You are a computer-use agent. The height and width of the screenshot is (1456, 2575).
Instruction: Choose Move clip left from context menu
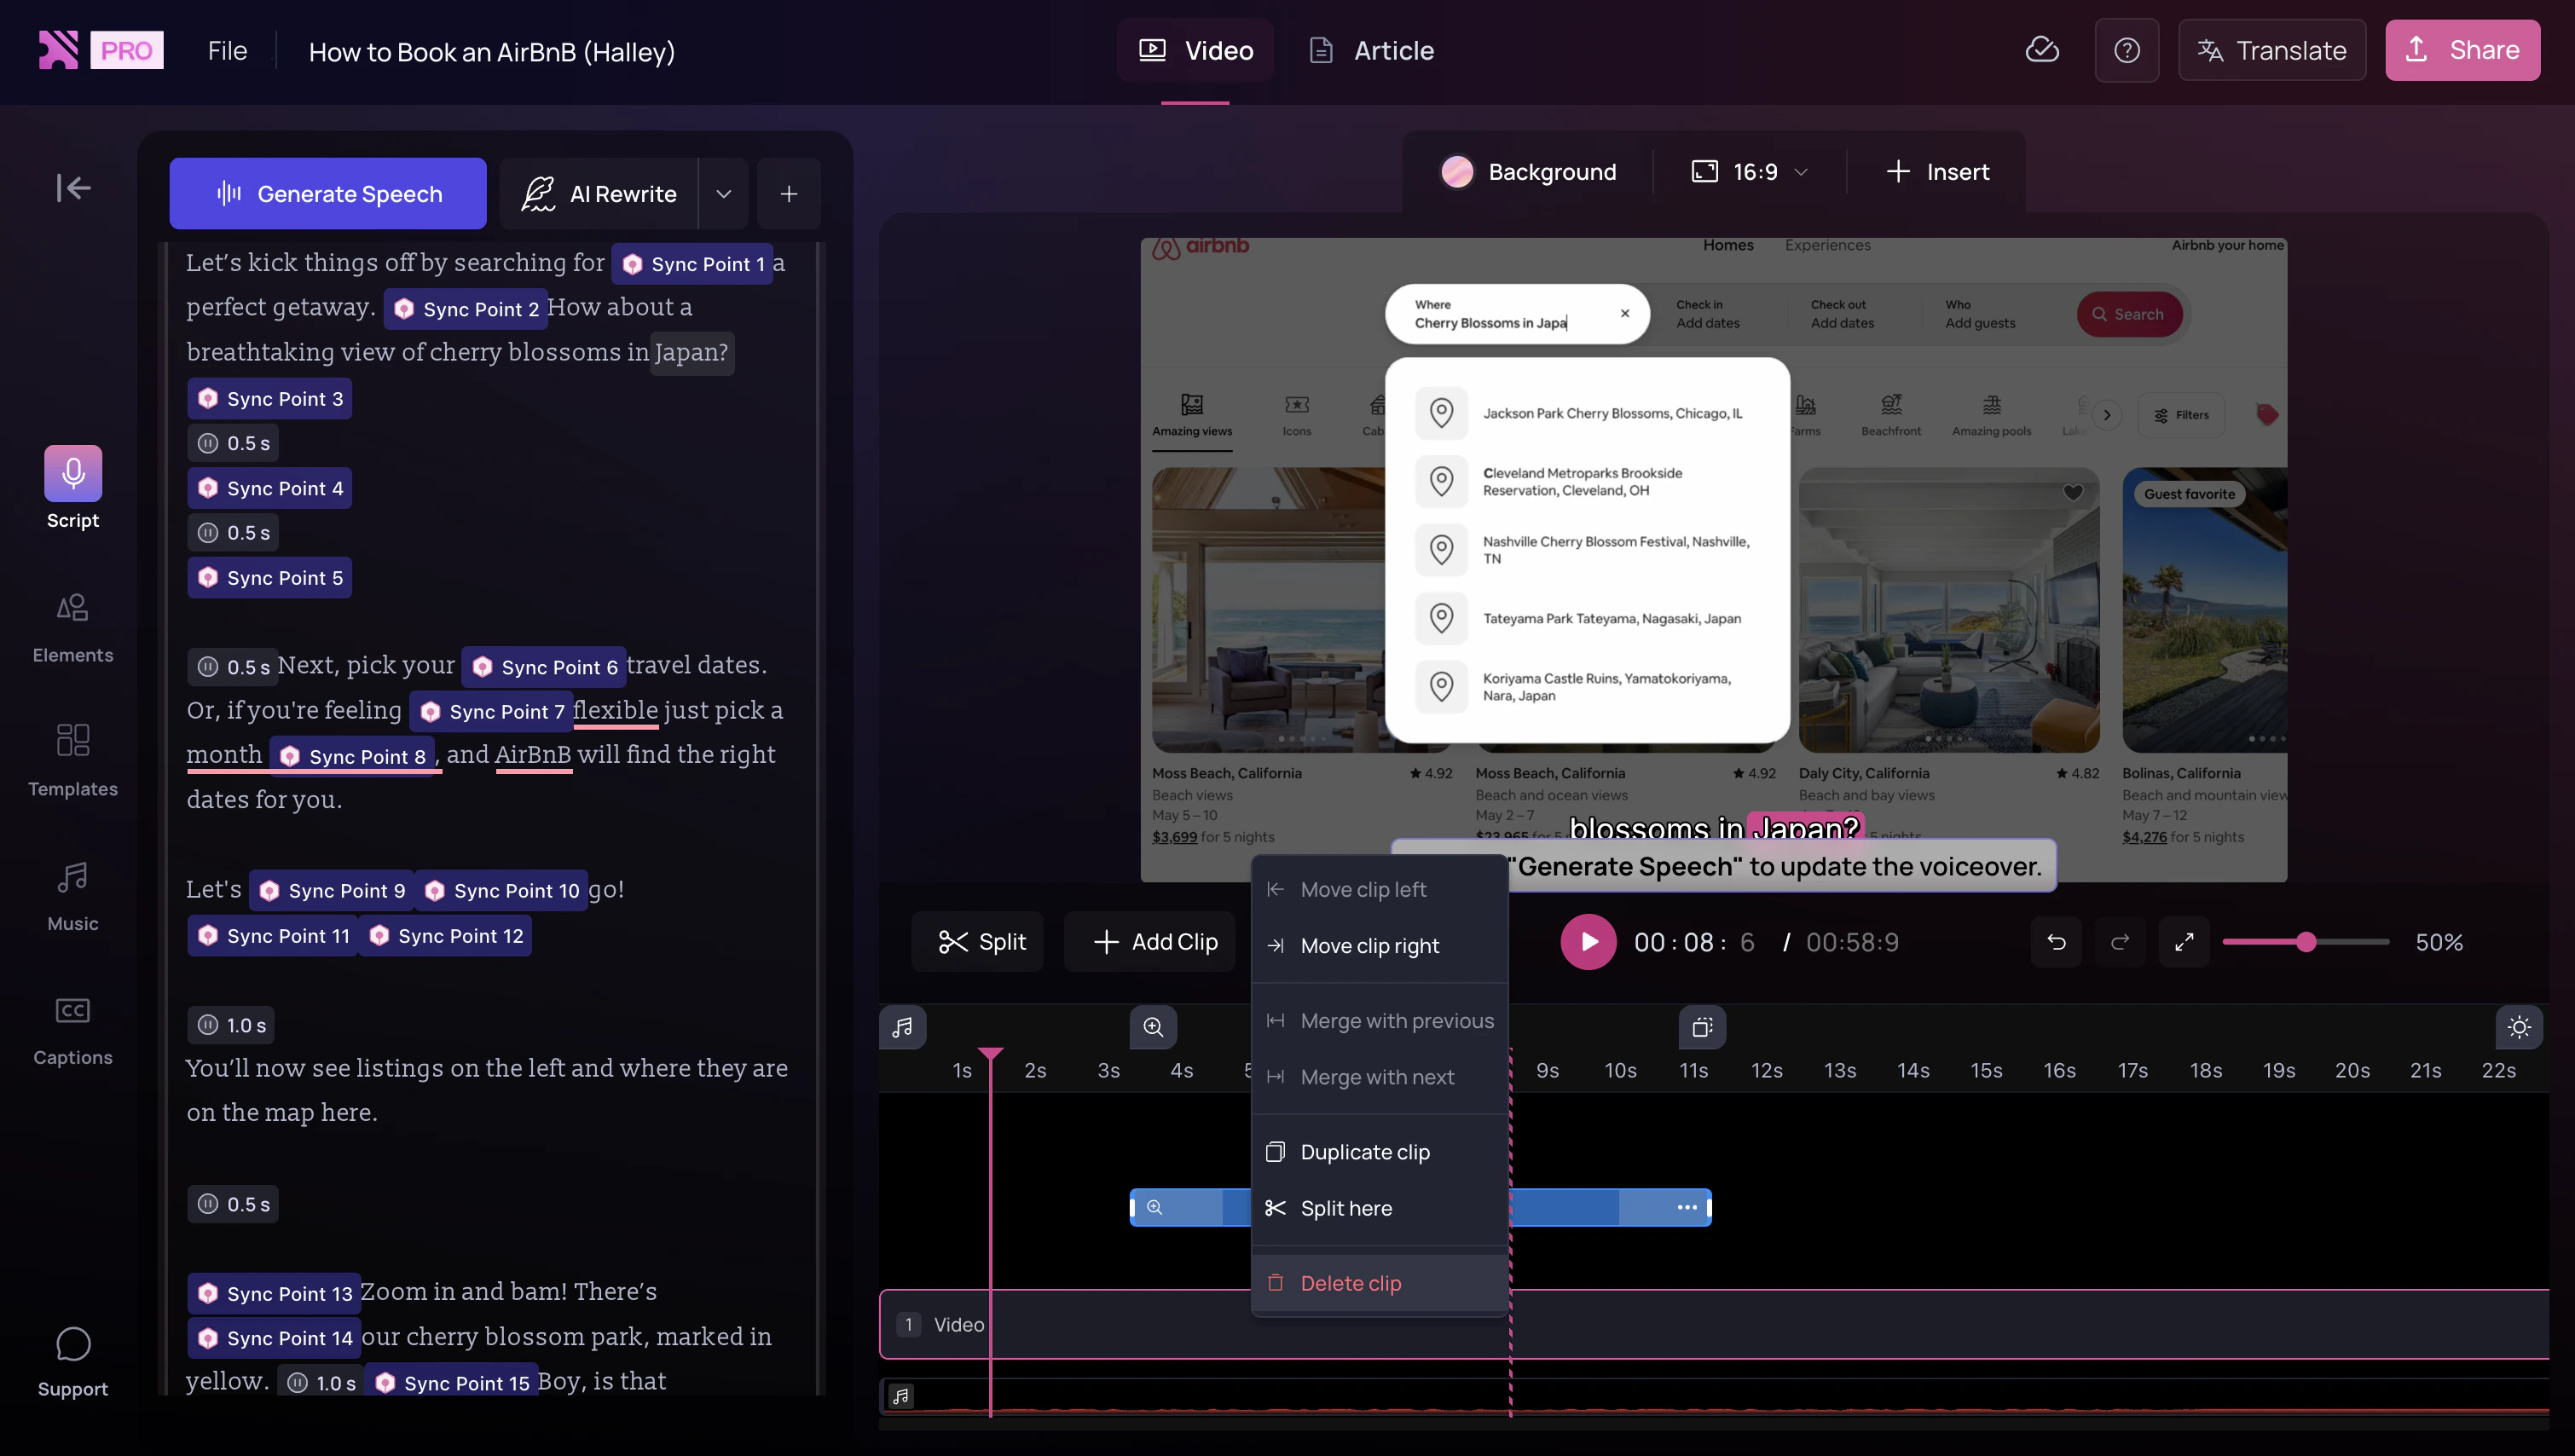[1380, 890]
